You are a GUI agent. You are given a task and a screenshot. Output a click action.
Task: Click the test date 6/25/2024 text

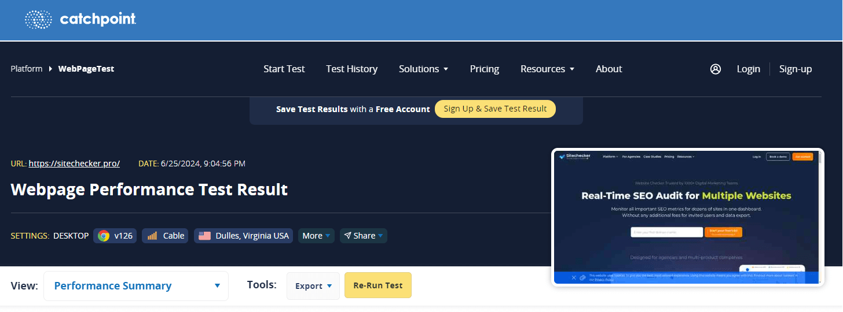[204, 164]
